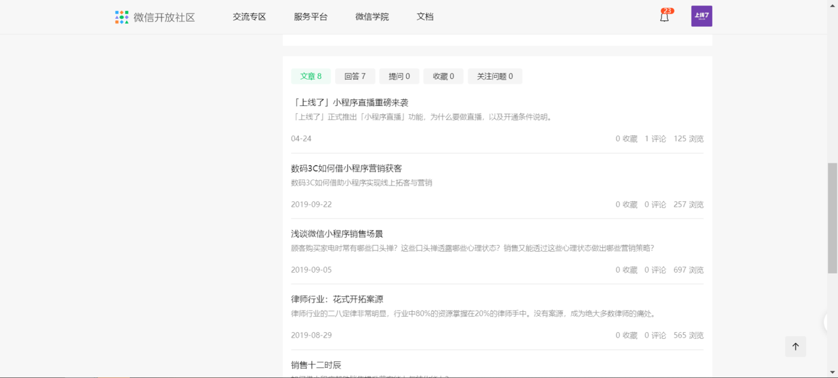Click the WeChat Open Community logo
Screen dimensions: 838x378
click(155, 17)
